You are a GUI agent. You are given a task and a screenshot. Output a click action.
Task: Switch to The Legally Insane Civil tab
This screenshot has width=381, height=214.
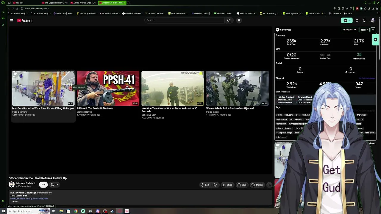tap(55, 3)
